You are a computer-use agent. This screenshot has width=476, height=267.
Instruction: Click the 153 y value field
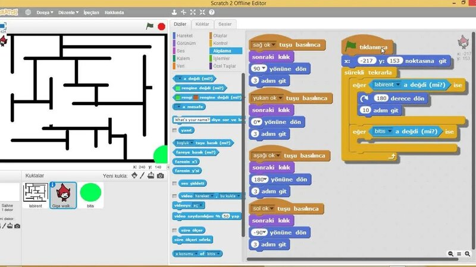[x=394, y=61]
